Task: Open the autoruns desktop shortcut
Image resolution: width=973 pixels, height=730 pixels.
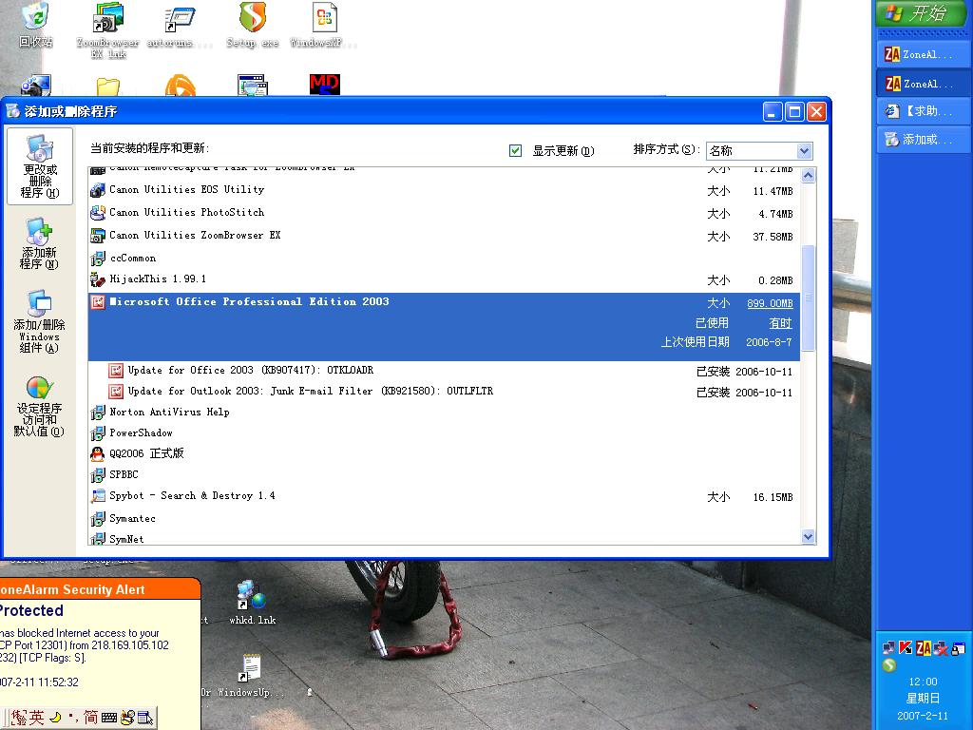Action: click(180, 25)
